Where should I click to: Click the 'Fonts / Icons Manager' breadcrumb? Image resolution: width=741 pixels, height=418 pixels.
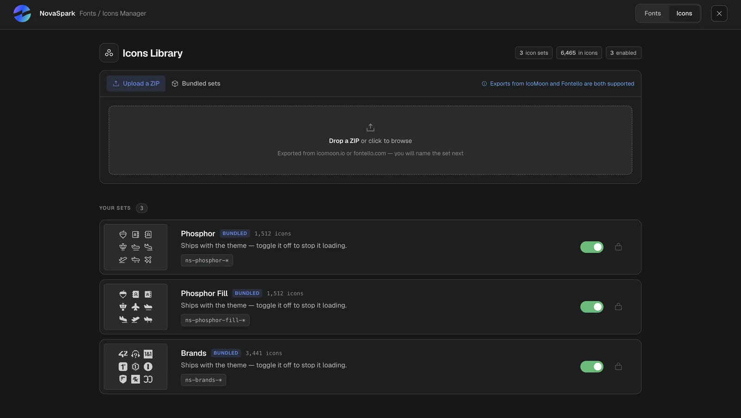click(x=113, y=13)
